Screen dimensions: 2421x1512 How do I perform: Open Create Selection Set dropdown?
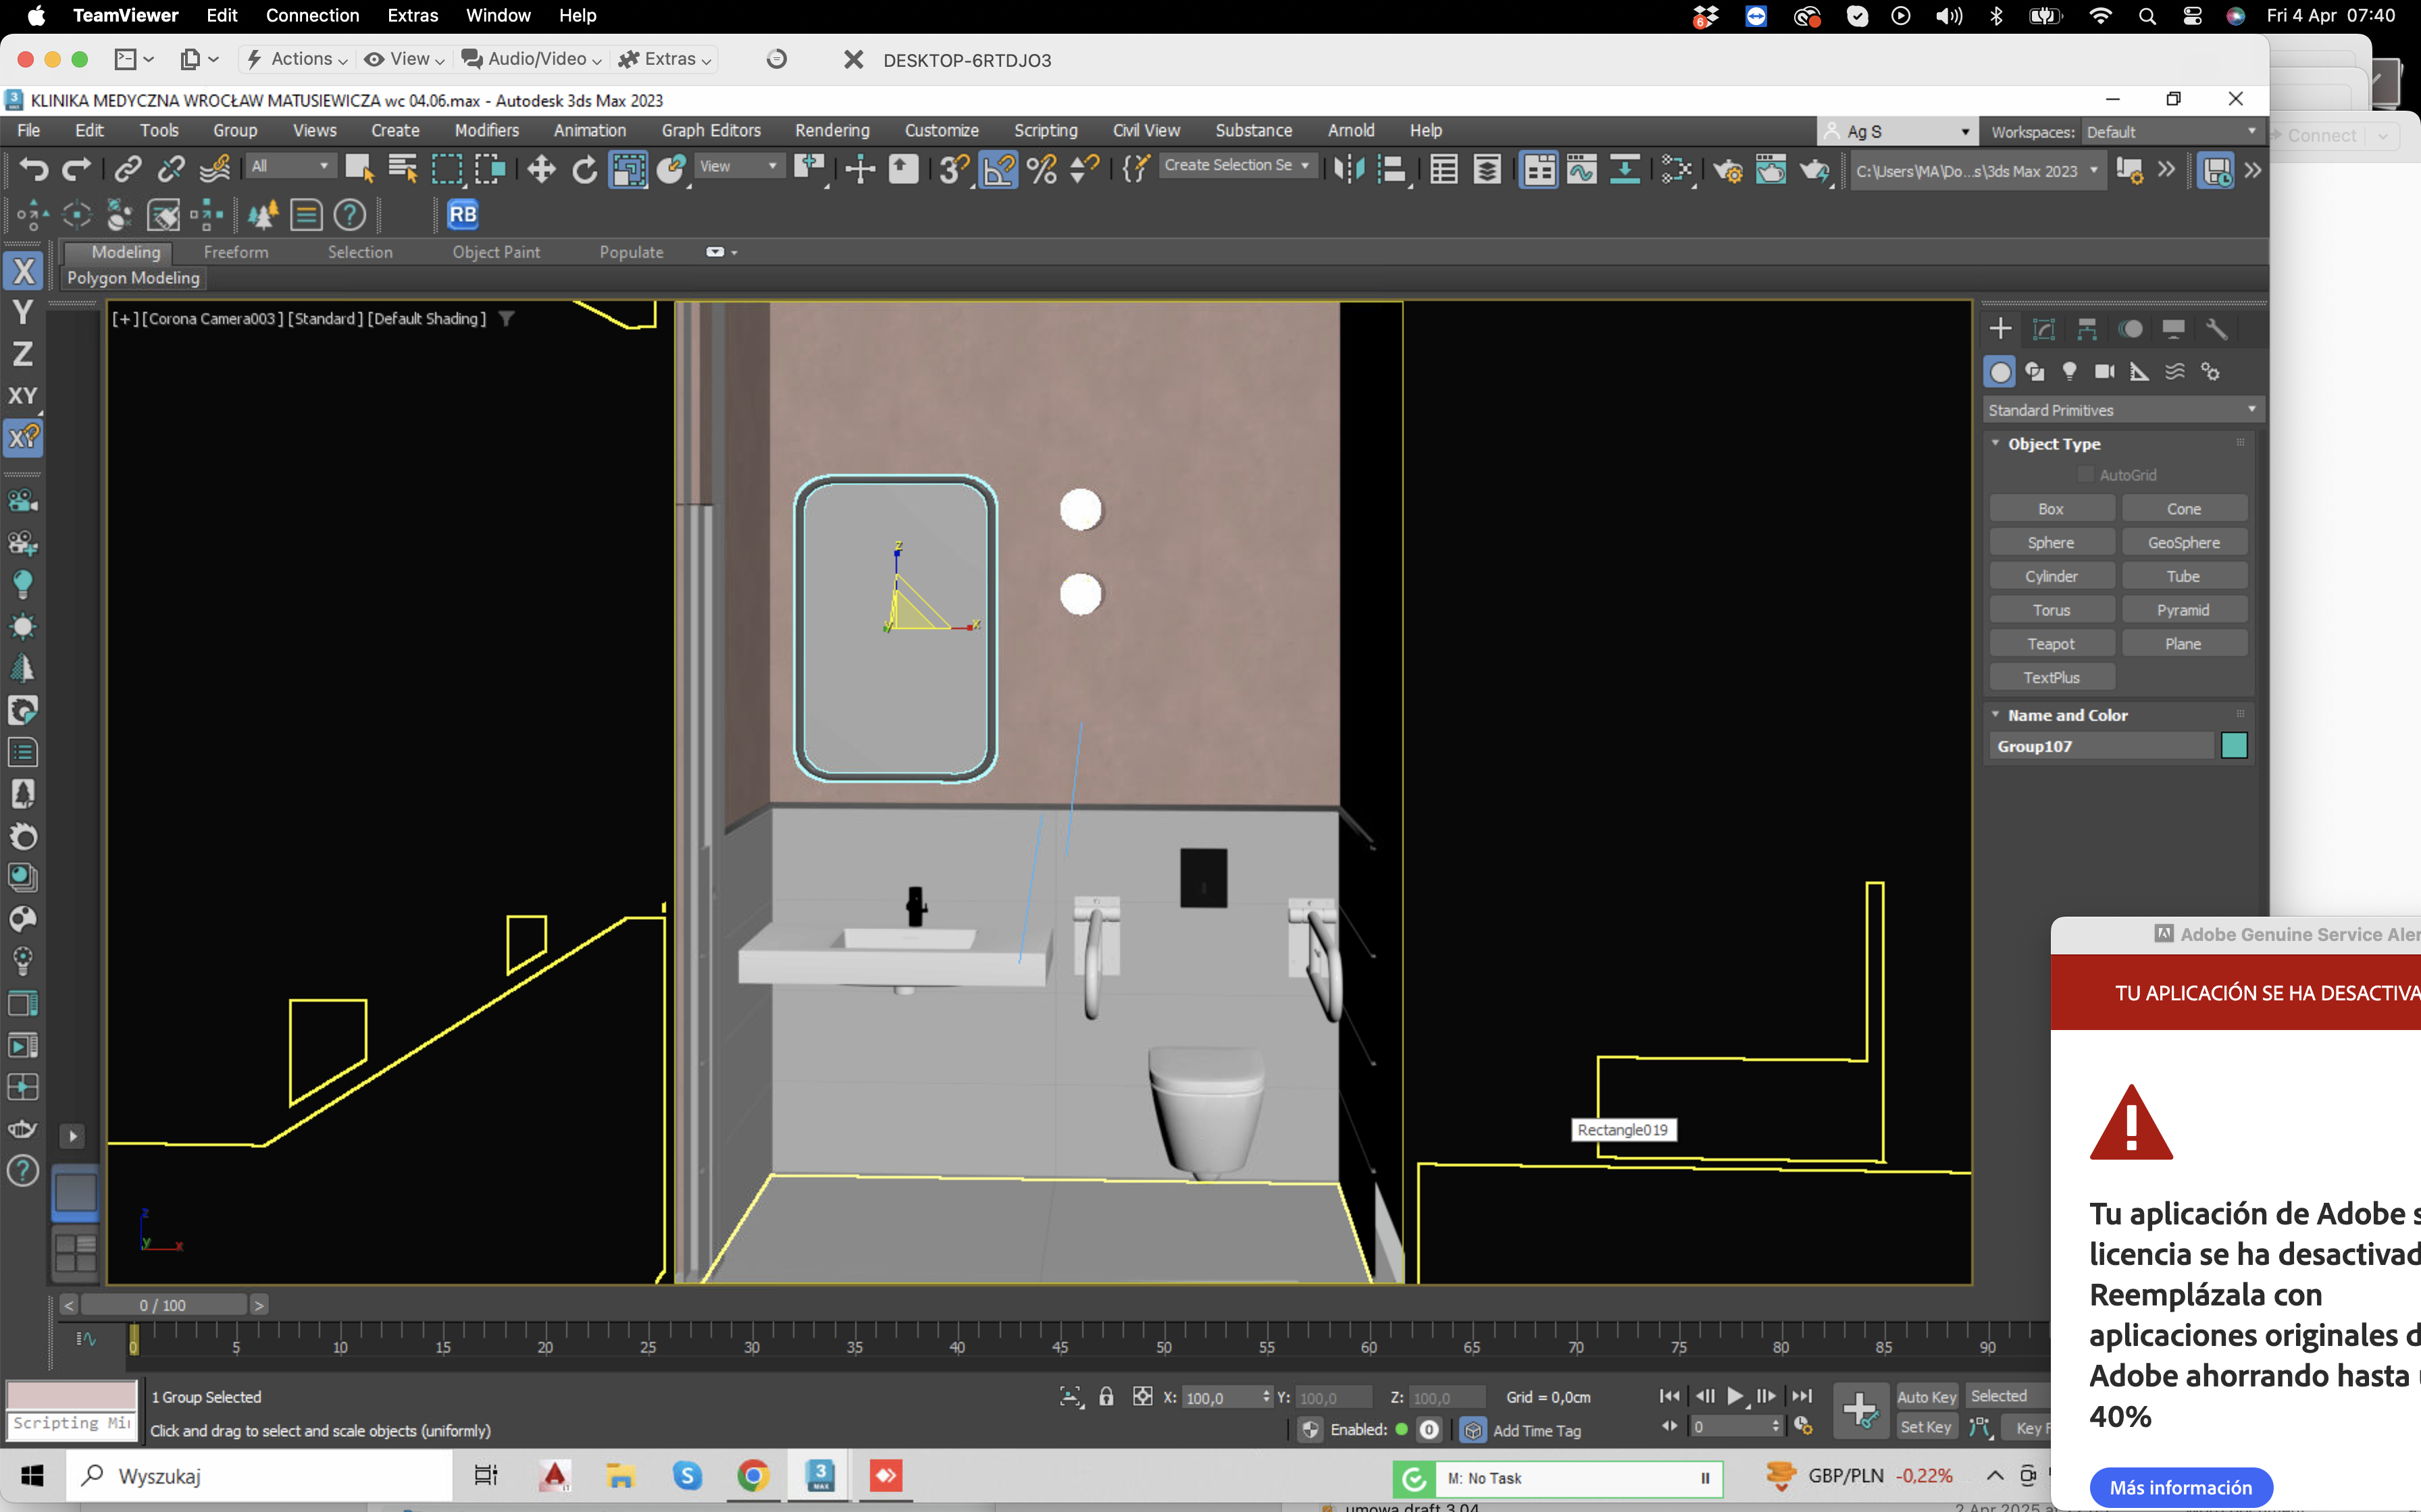[x=1237, y=165]
